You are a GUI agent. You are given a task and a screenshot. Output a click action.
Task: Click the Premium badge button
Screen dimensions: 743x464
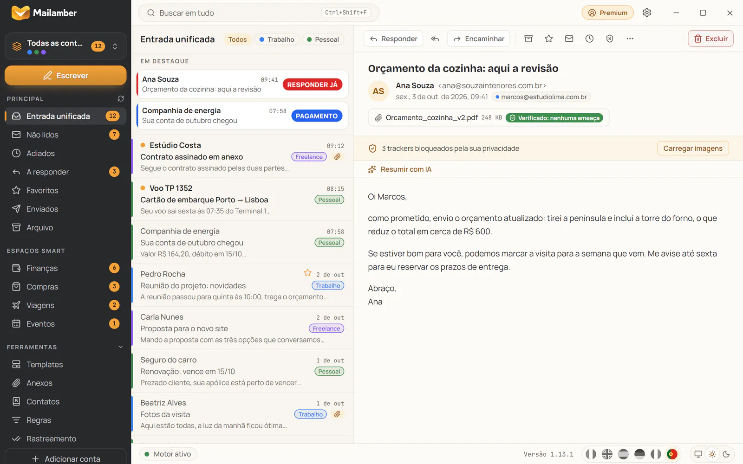tap(608, 13)
